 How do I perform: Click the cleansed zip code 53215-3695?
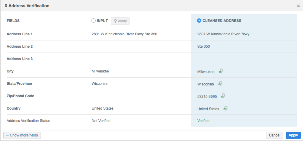point(208,96)
